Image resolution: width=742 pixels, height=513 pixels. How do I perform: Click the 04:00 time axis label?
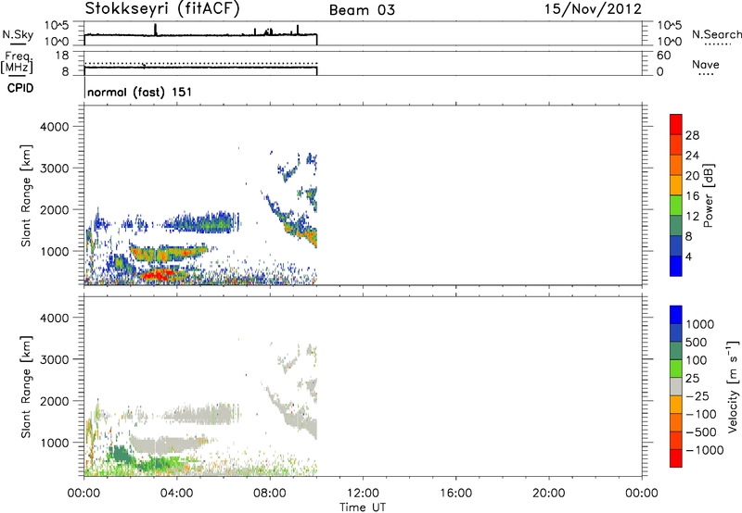pos(176,494)
